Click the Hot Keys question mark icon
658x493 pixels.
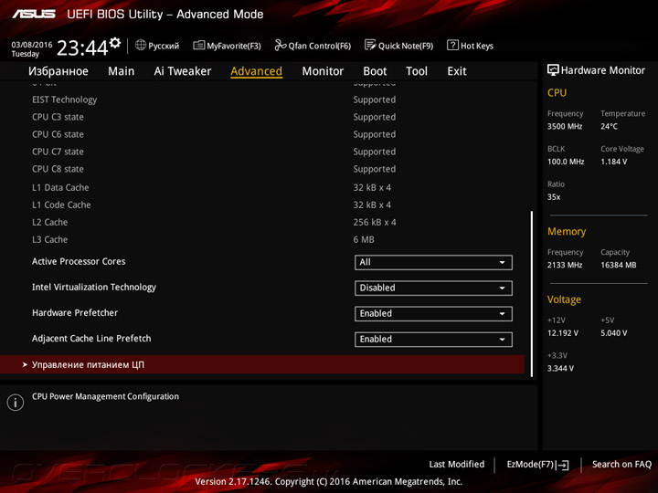click(452, 45)
